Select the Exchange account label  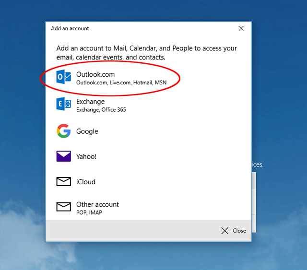(91, 101)
